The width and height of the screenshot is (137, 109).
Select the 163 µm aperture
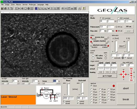point(109,100)
